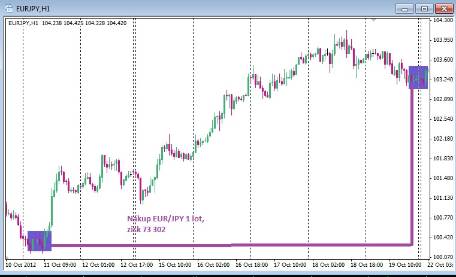Click the '17 Oct 10:00' time axis label

pos(290,265)
